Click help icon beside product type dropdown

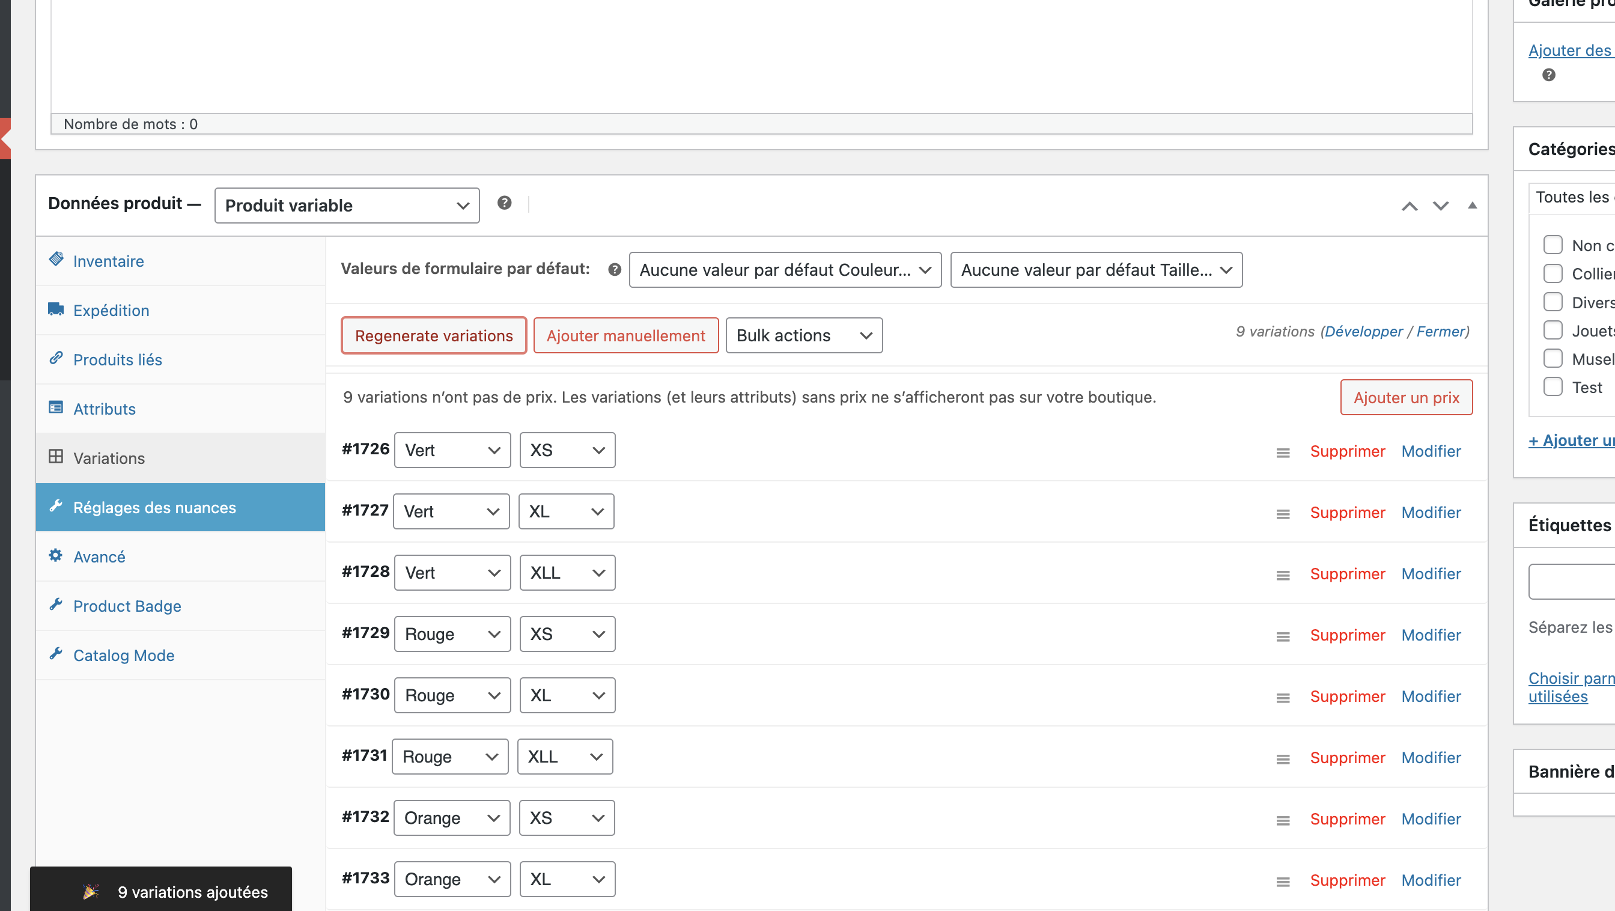[x=504, y=203]
